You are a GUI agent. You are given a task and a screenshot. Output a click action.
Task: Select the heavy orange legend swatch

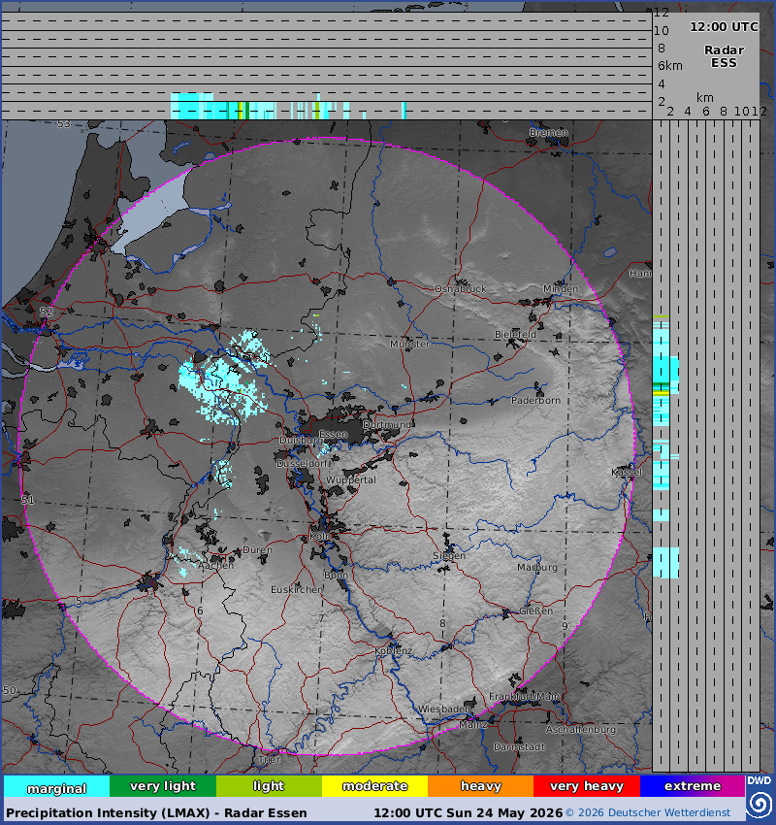(x=480, y=786)
